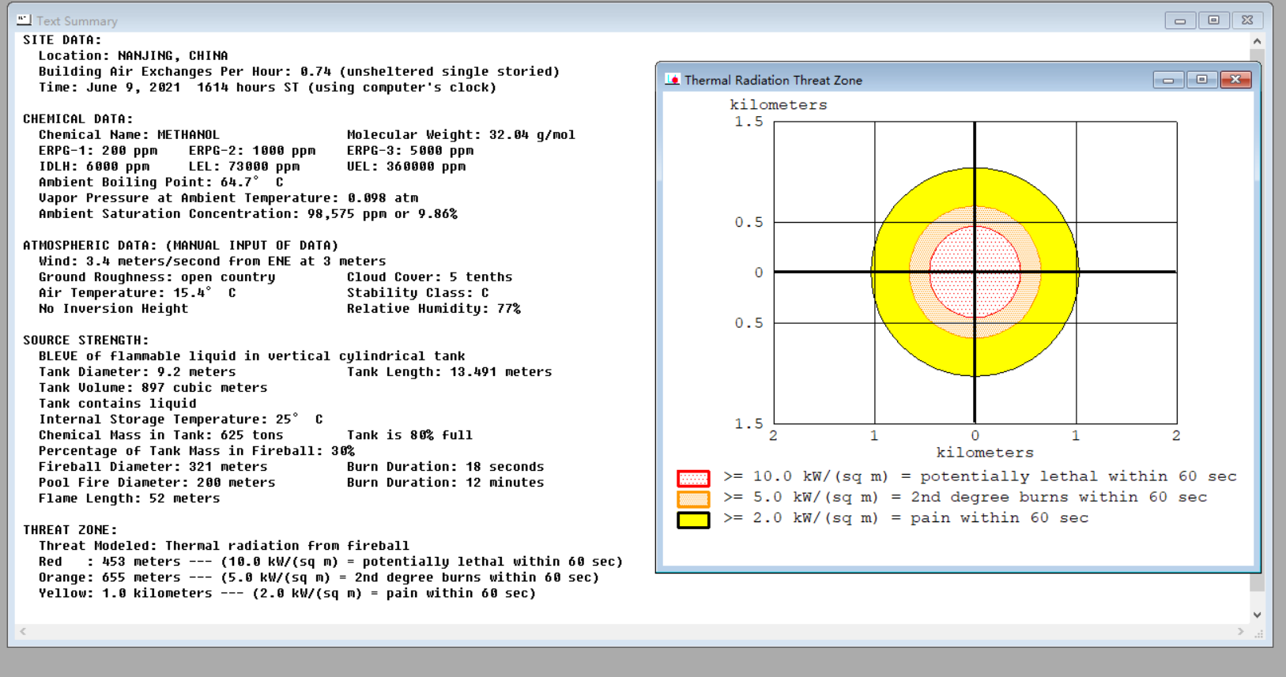The height and width of the screenshot is (677, 1286).
Task: Click 'Fireball Diameter: 321 meters' text
Action: click(x=153, y=467)
